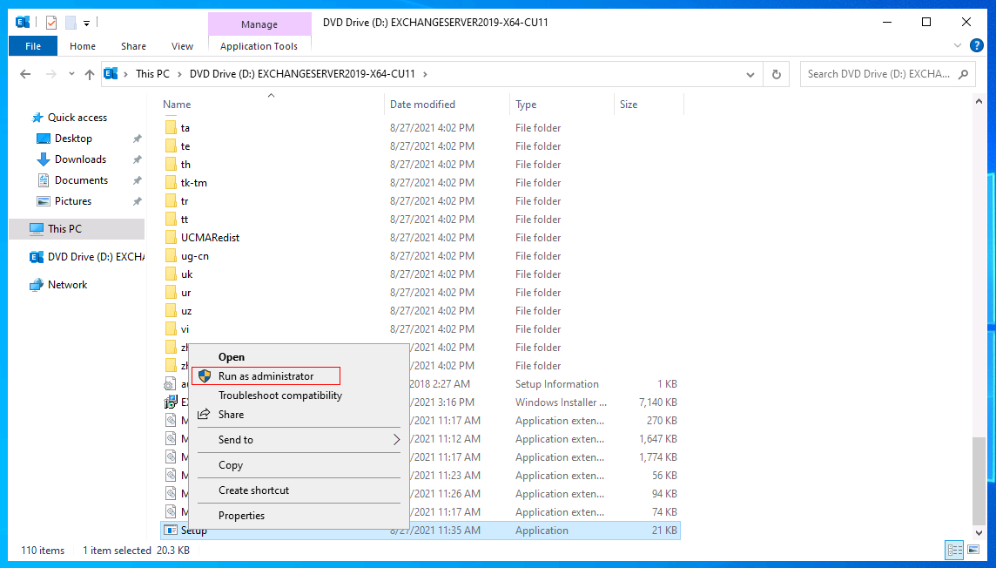Switch to Details view layout

(955, 551)
